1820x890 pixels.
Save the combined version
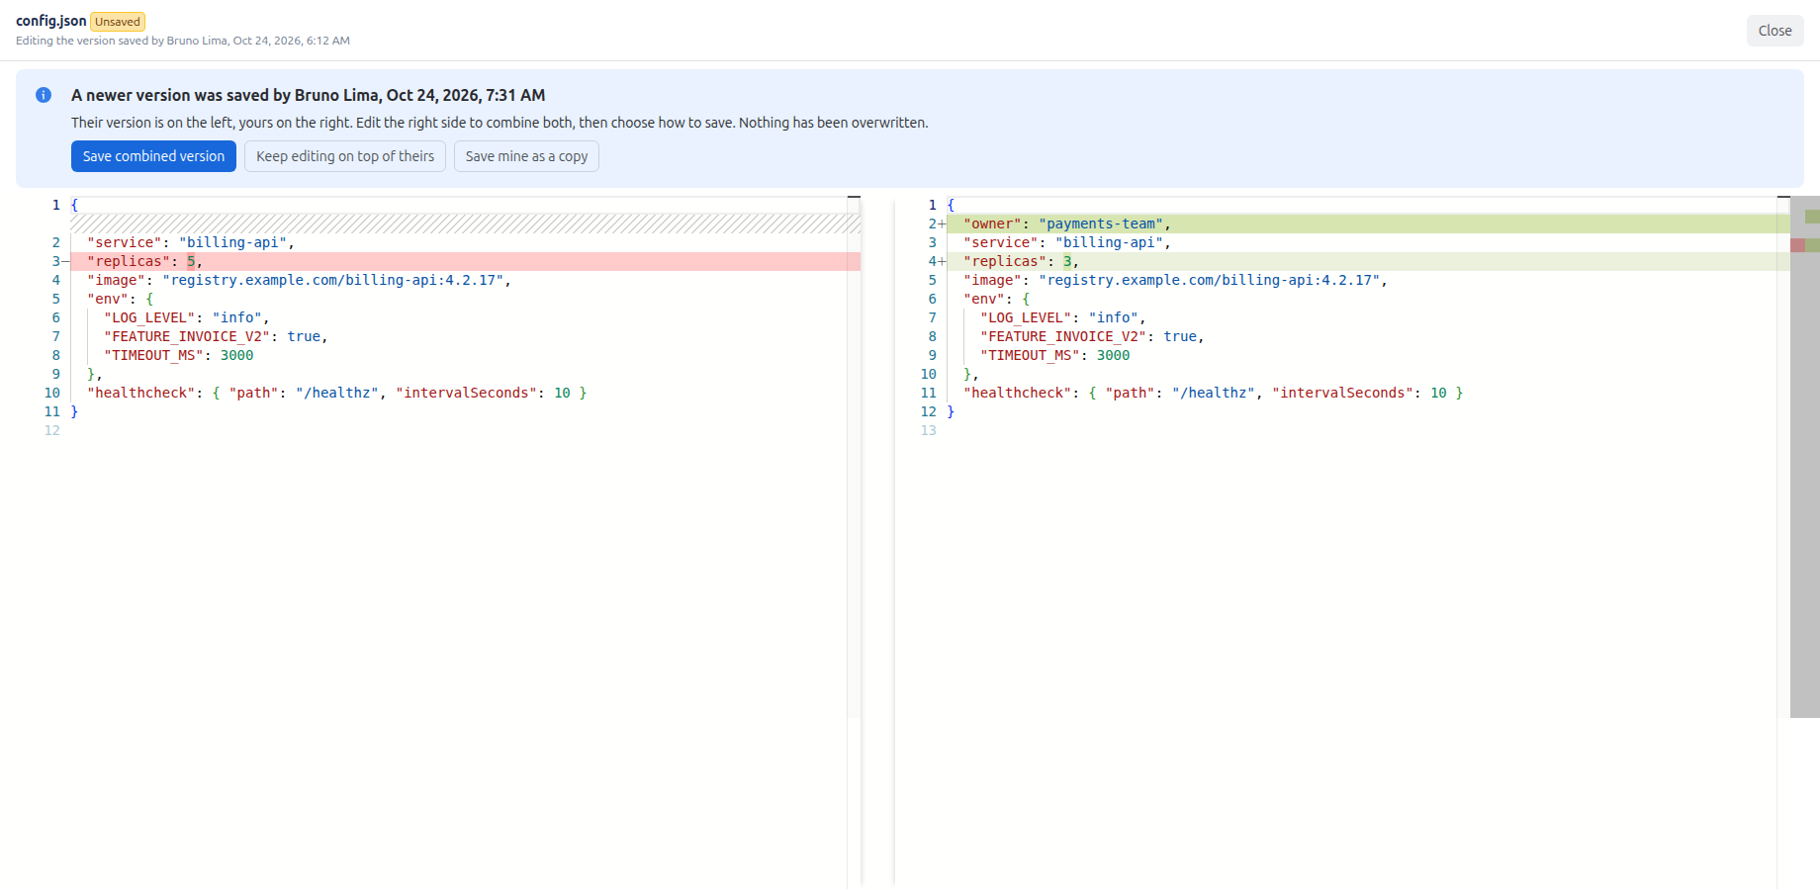[153, 156]
